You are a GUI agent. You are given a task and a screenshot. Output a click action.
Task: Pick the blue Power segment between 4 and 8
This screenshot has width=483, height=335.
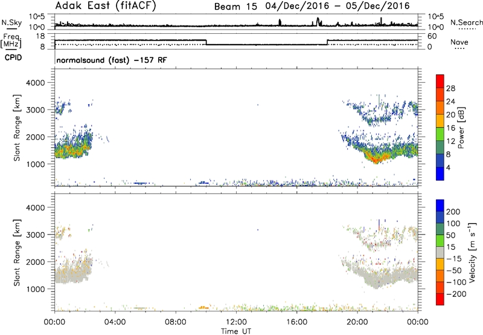pyautogui.click(x=440, y=160)
